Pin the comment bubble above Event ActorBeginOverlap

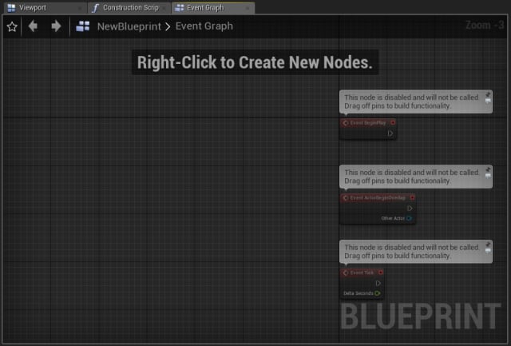(x=488, y=169)
